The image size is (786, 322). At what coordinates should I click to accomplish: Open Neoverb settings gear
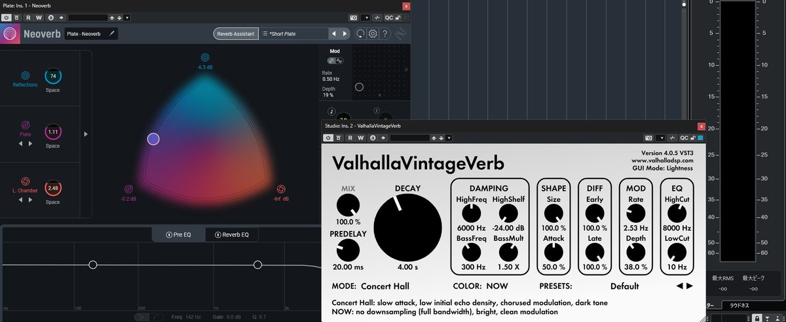pyautogui.click(x=373, y=34)
